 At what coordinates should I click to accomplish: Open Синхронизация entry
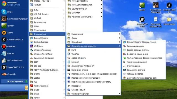tap(93, 90)
